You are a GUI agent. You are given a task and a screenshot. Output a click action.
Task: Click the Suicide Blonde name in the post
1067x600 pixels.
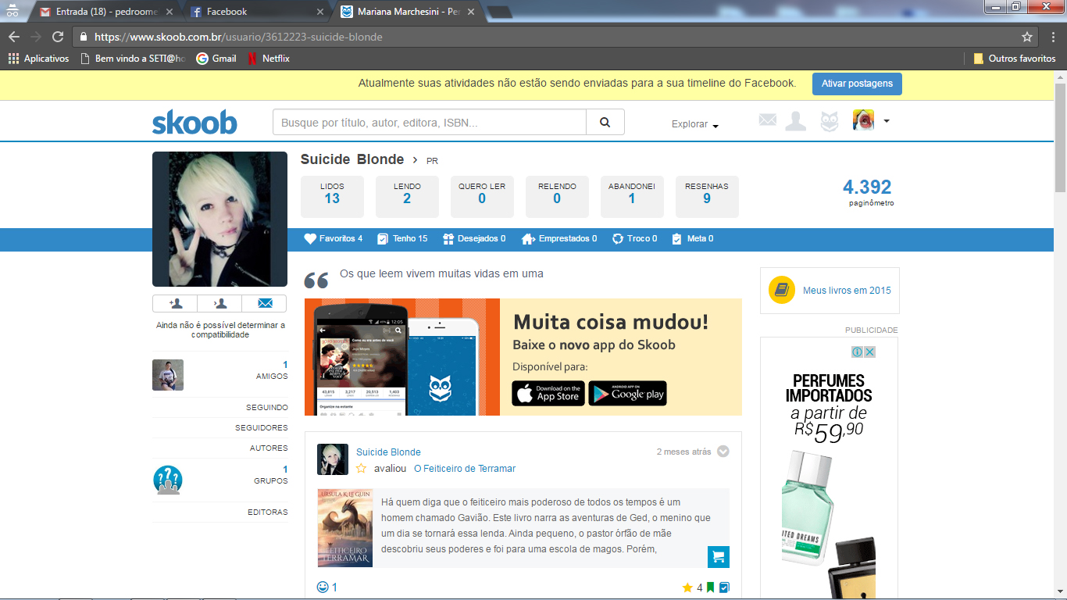tap(388, 452)
